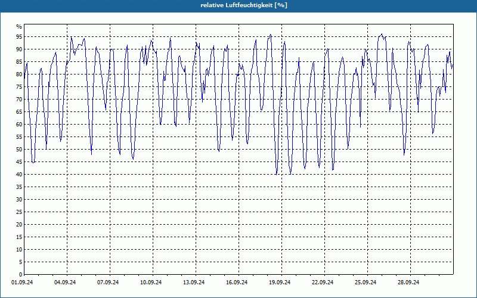477x298 pixels.
Task: Select the x-axis date label 22.09.24
Action: click(322, 283)
